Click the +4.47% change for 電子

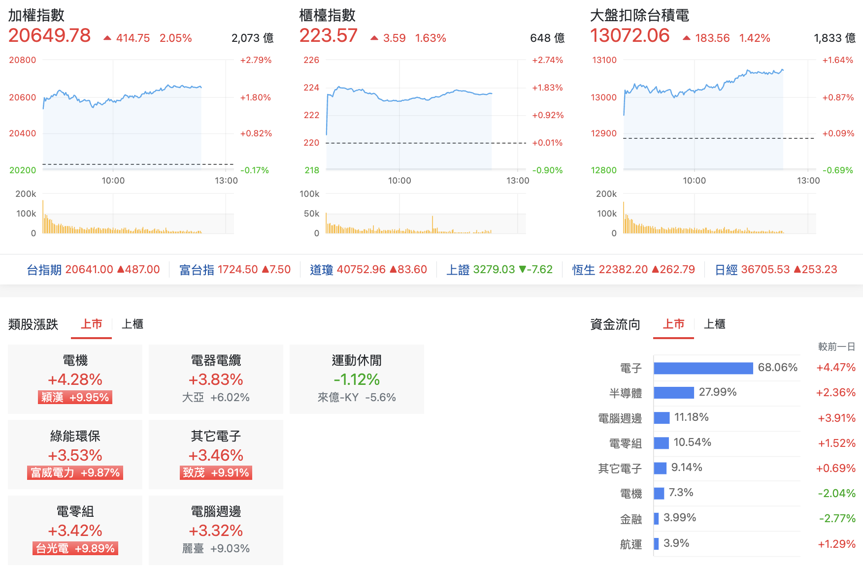coord(836,368)
